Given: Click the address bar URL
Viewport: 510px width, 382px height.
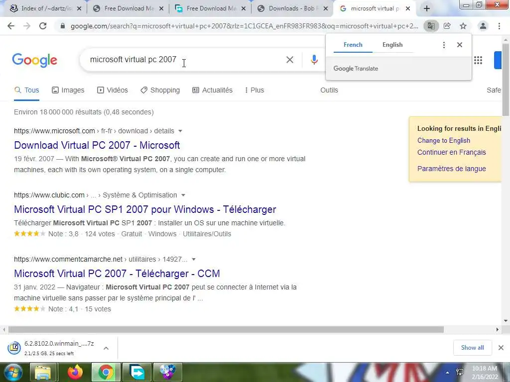Looking at the screenshot, I should 244,26.
